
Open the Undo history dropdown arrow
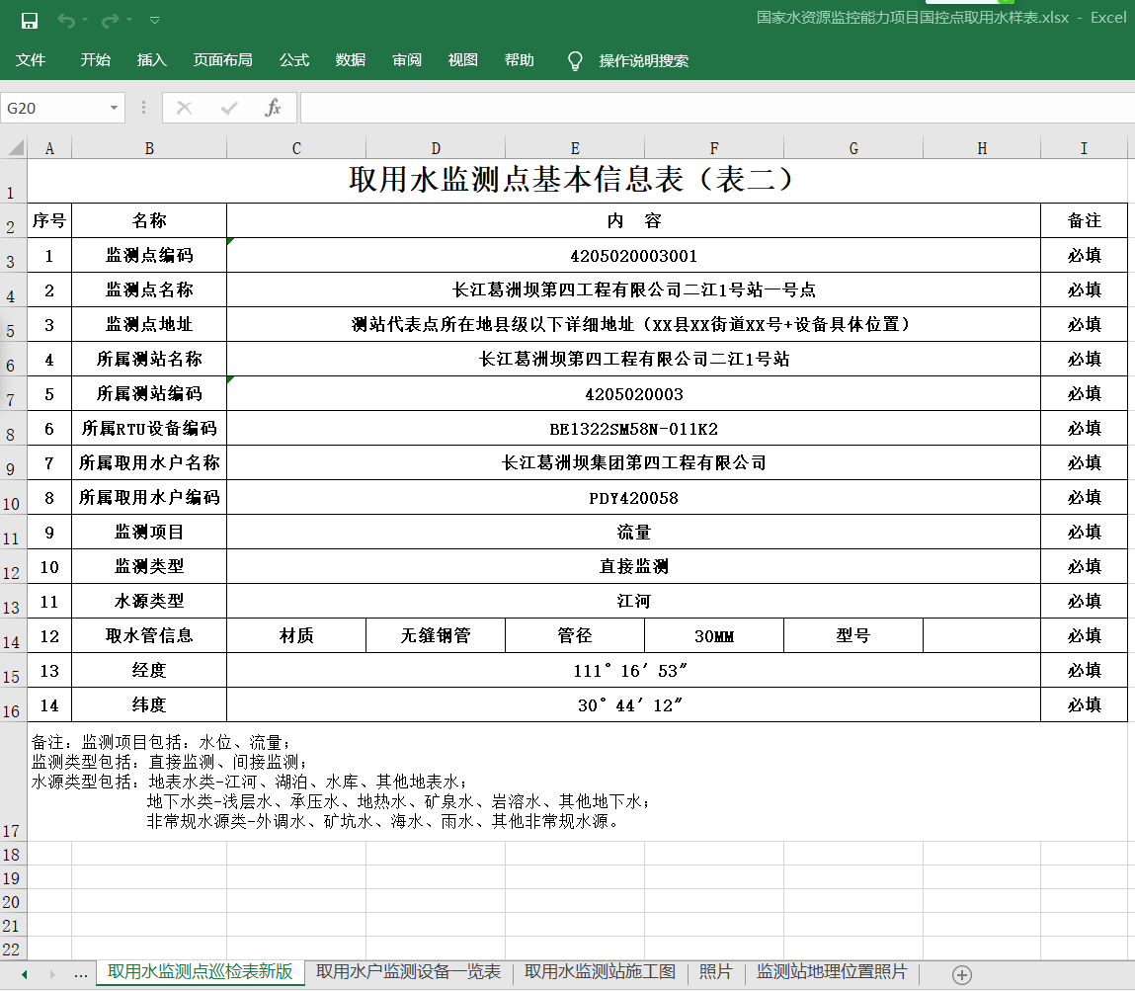[x=85, y=21]
